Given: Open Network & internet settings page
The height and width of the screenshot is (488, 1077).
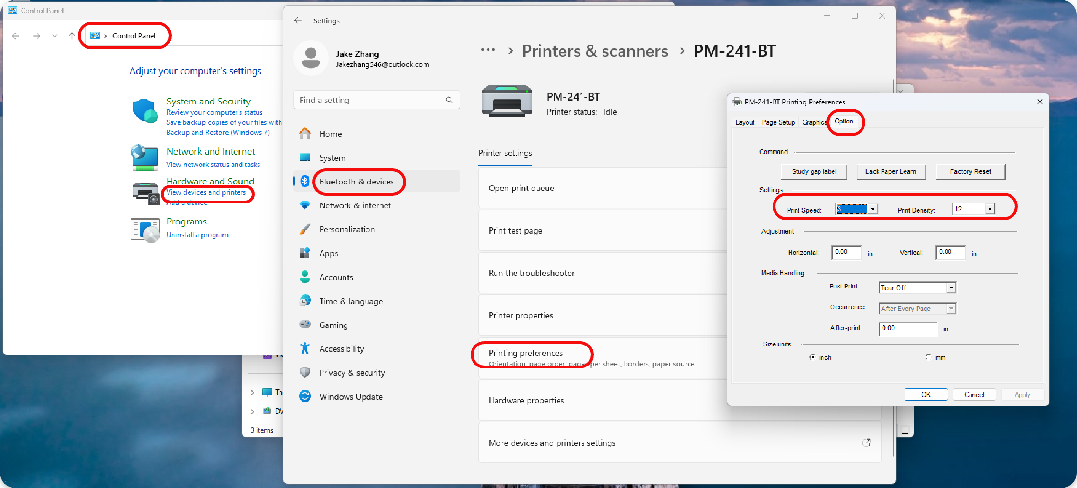Looking at the screenshot, I should tap(377, 205).
